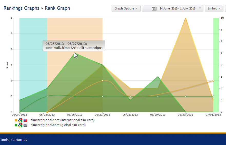Click the orange legend swatch for international sim card
226x145 pixels.
[16, 120]
